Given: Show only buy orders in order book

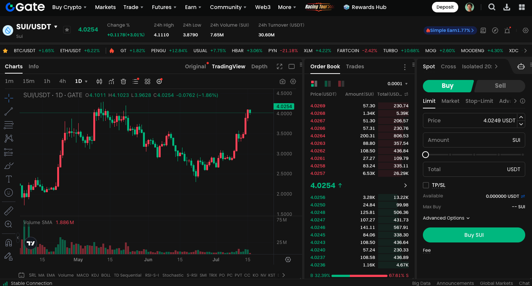Looking at the screenshot, I should coord(327,83).
